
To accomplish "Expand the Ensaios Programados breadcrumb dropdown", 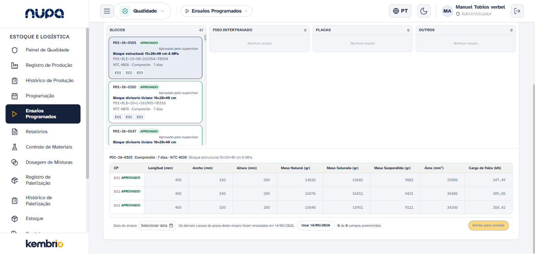I will pos(216,11).
